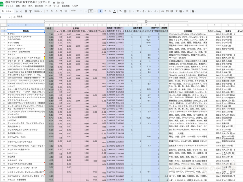Open the ツール menu
The width and height of the screenshot is (243, 182).
(x=56, y=6)
